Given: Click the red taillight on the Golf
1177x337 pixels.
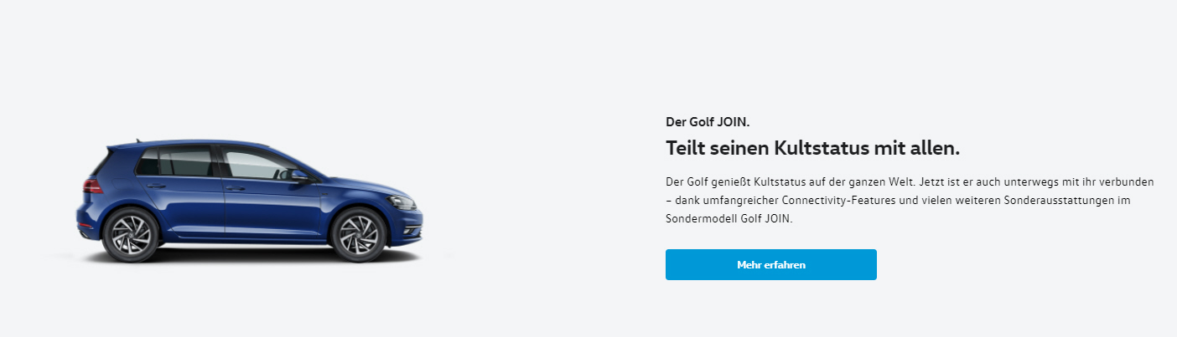Looking at the screenshot, I should pyautogui.click(x=92, y=186).
